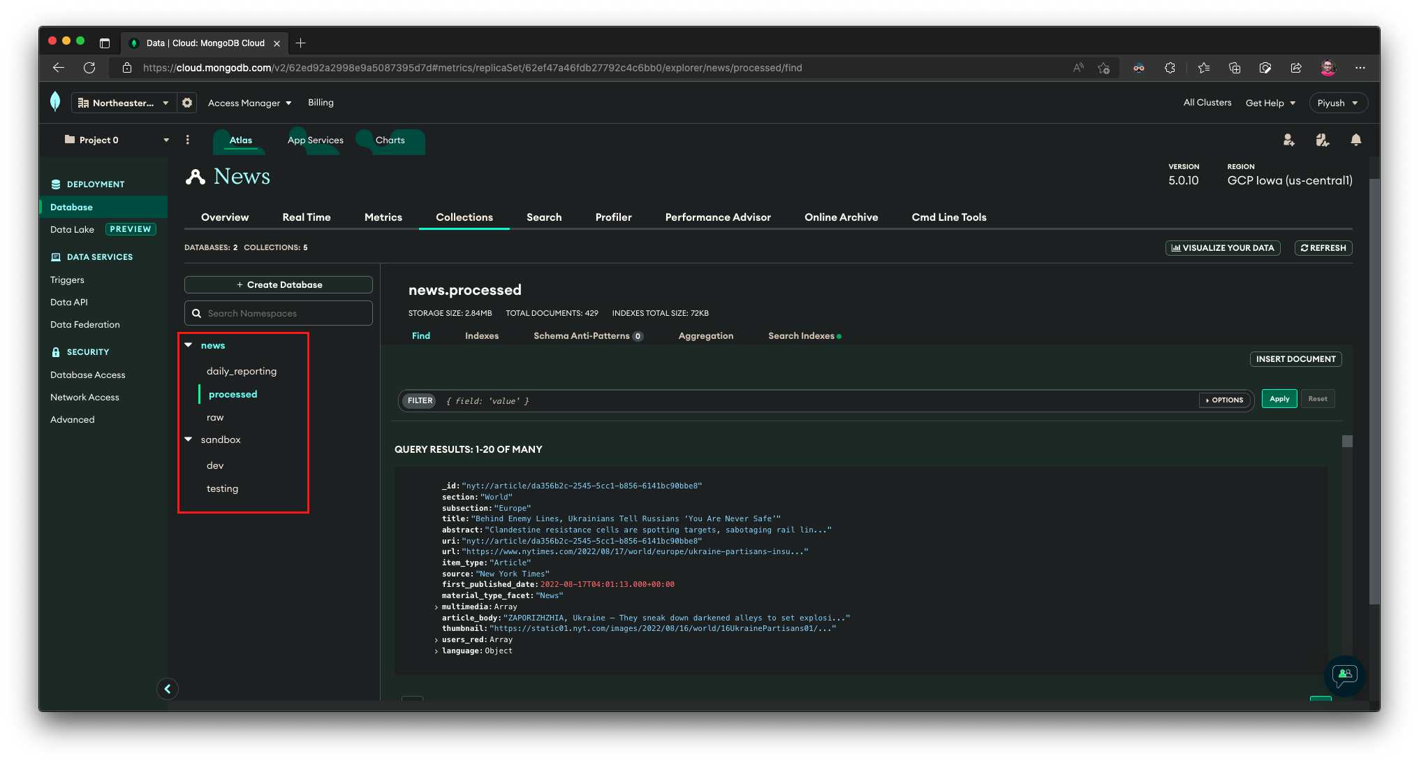
Task: Click the invite user icon
Action: (1288, 140)
